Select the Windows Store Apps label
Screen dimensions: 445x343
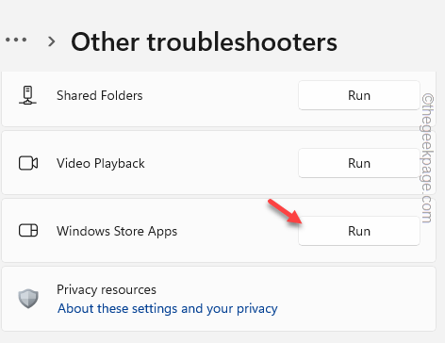coord(117,231)
